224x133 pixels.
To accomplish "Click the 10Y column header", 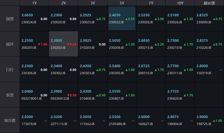I will tap(180, 3).
